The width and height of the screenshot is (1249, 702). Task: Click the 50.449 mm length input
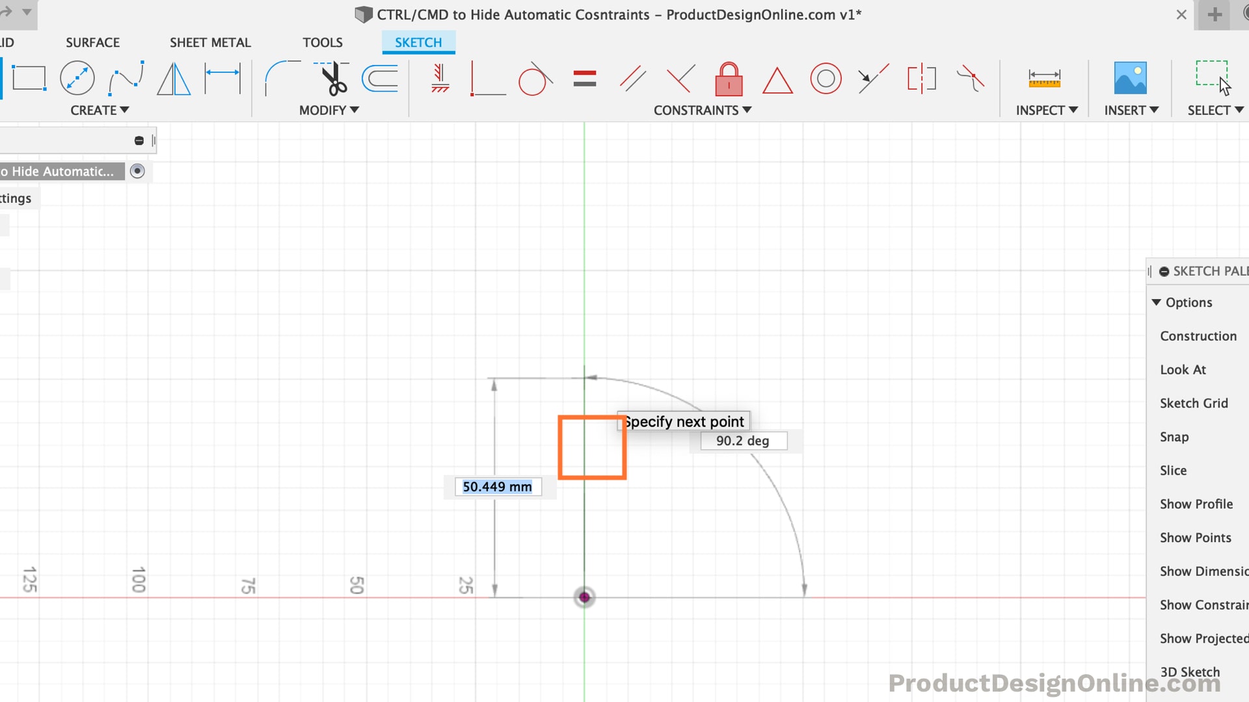[498, 487]
